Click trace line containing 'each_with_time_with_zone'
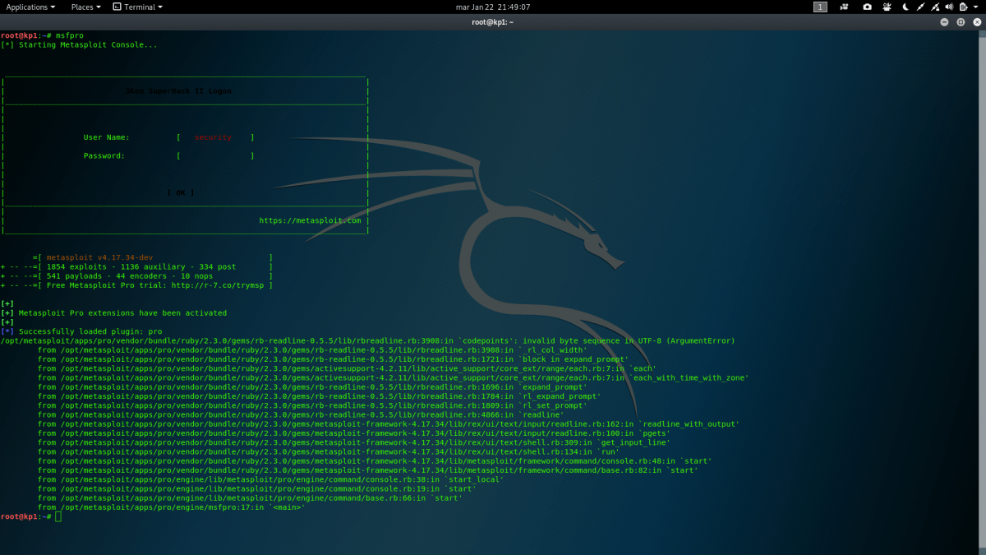 click(x=393, y=377)
